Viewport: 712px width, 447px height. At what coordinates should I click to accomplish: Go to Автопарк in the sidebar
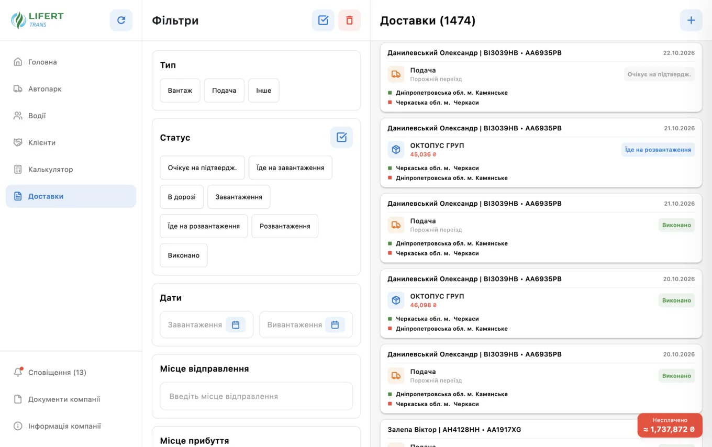point(71,89)
